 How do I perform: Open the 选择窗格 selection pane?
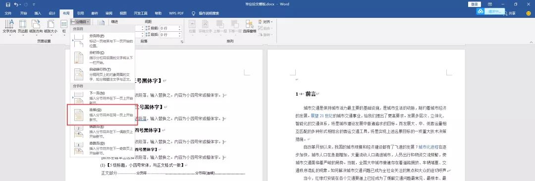coord(249,26)
